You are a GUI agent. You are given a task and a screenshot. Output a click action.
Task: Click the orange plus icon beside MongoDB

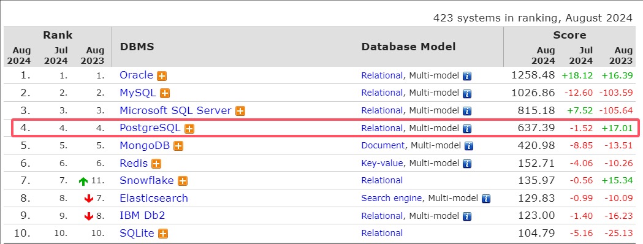coord(178,147)
